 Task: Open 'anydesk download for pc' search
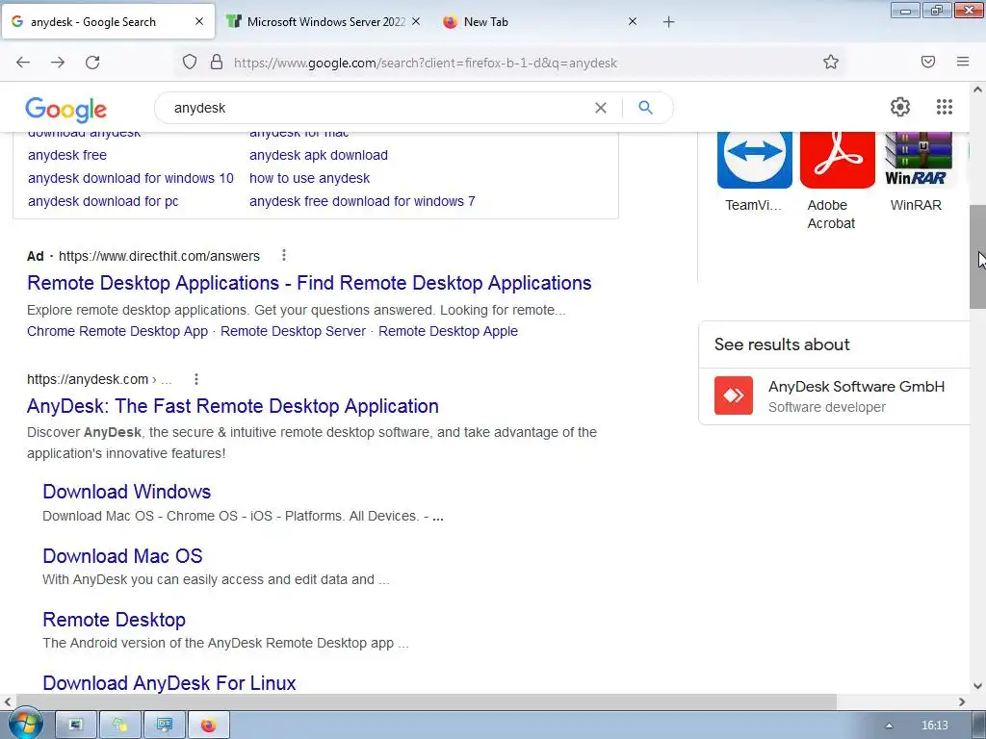(103, 202)
